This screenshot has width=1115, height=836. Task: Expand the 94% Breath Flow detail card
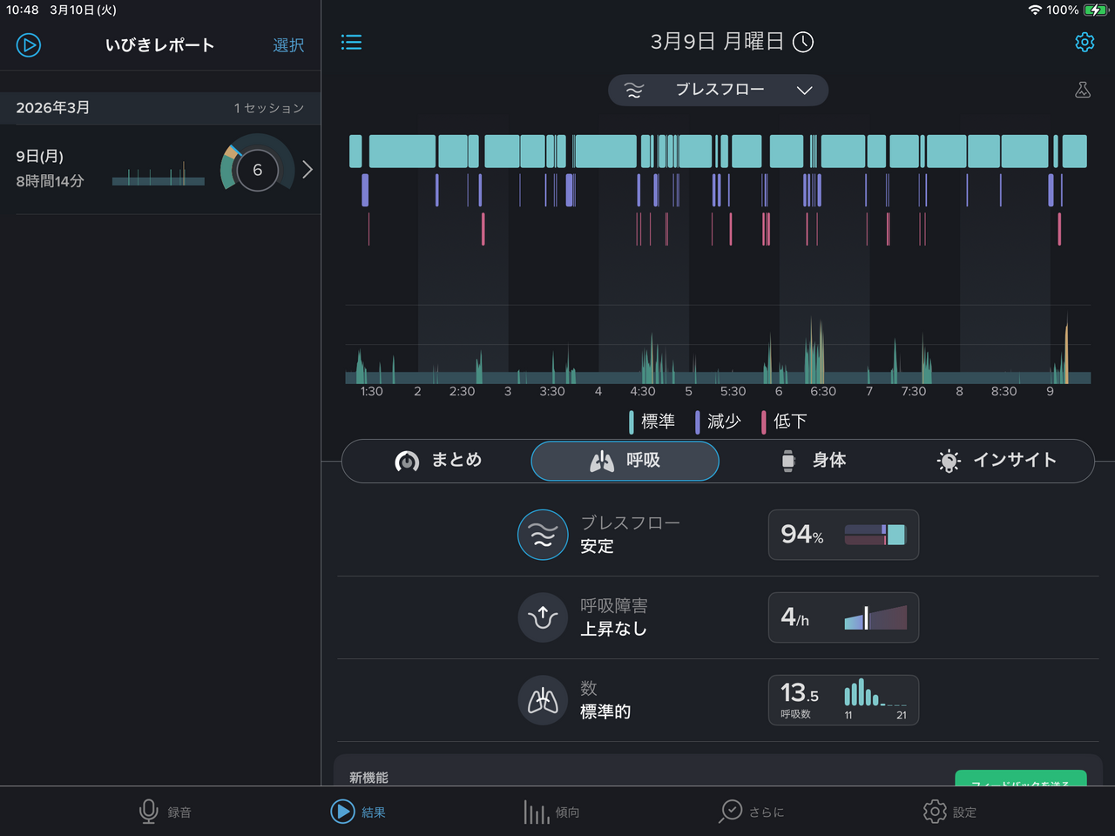(x=842, y=535)
